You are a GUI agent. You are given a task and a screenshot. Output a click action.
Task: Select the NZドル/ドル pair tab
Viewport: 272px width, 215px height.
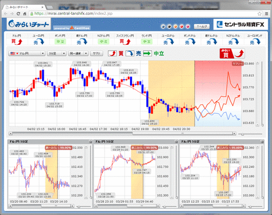pos(233,39)
